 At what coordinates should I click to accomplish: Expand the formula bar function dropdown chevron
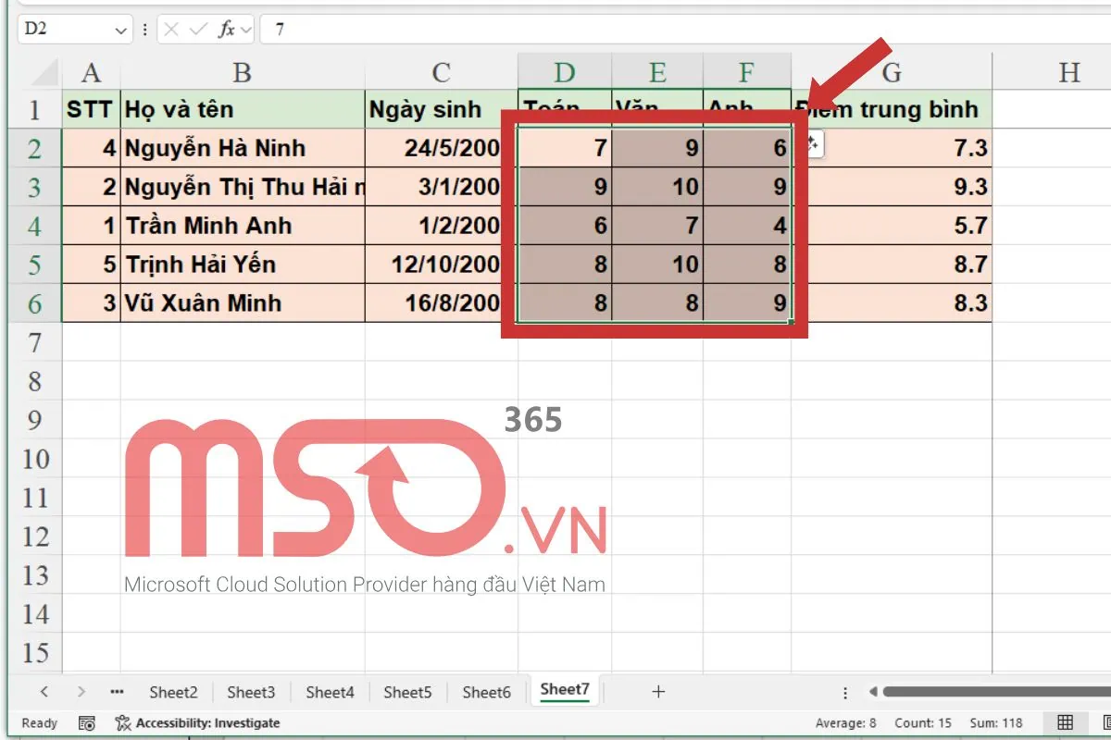(246, 30)
